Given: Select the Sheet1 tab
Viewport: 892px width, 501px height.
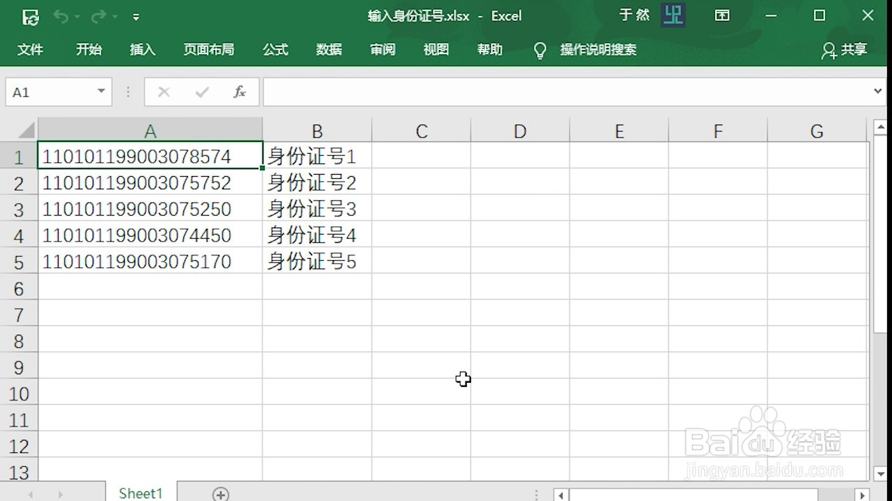Looking at the screenshot, I should [140, 492].
